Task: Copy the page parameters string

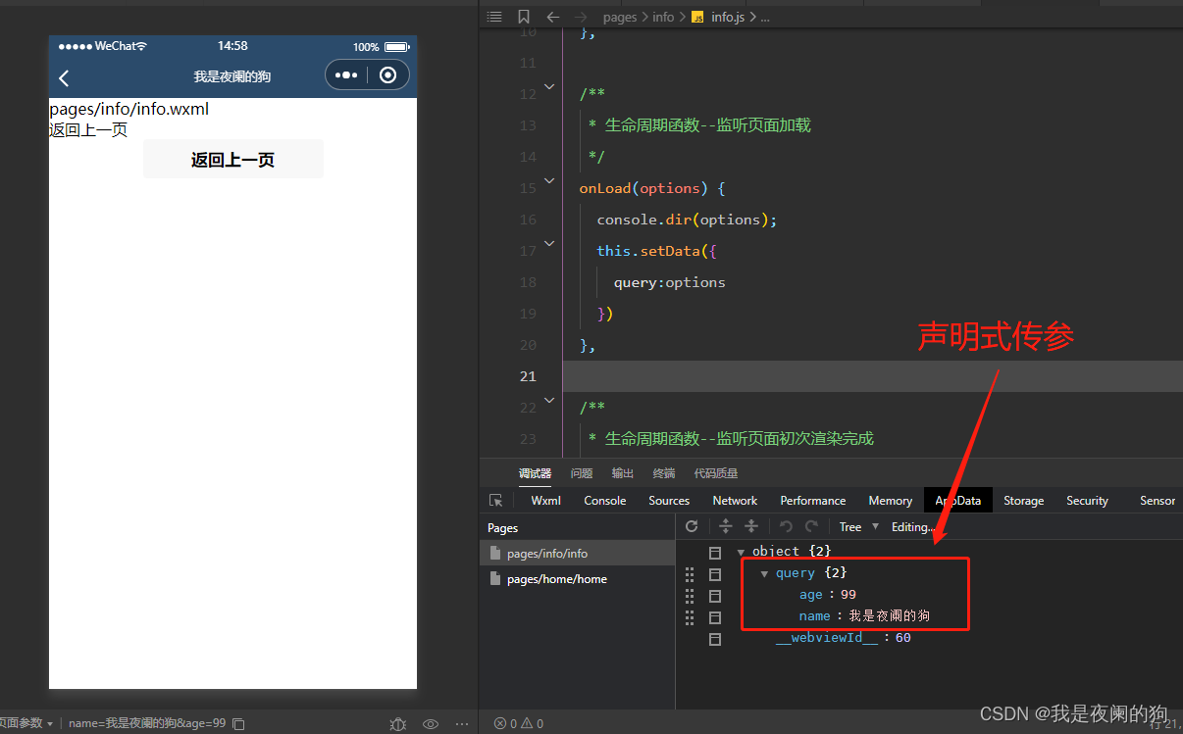Action: (238, 724)
